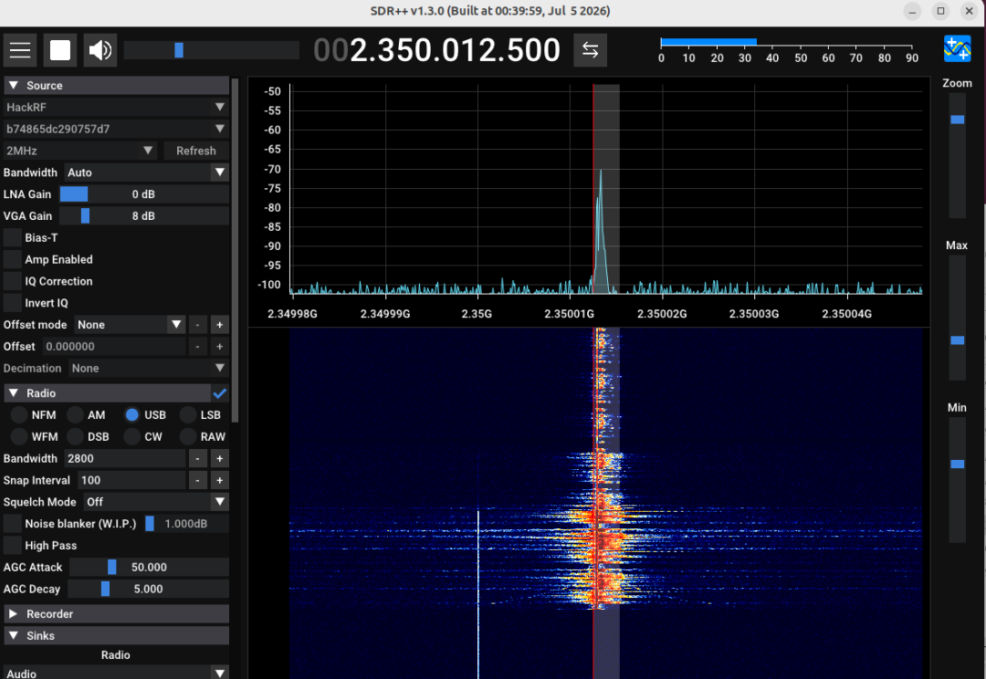
Task: Decrease radio Bandwidth with minus button
Action: point(197,459)
